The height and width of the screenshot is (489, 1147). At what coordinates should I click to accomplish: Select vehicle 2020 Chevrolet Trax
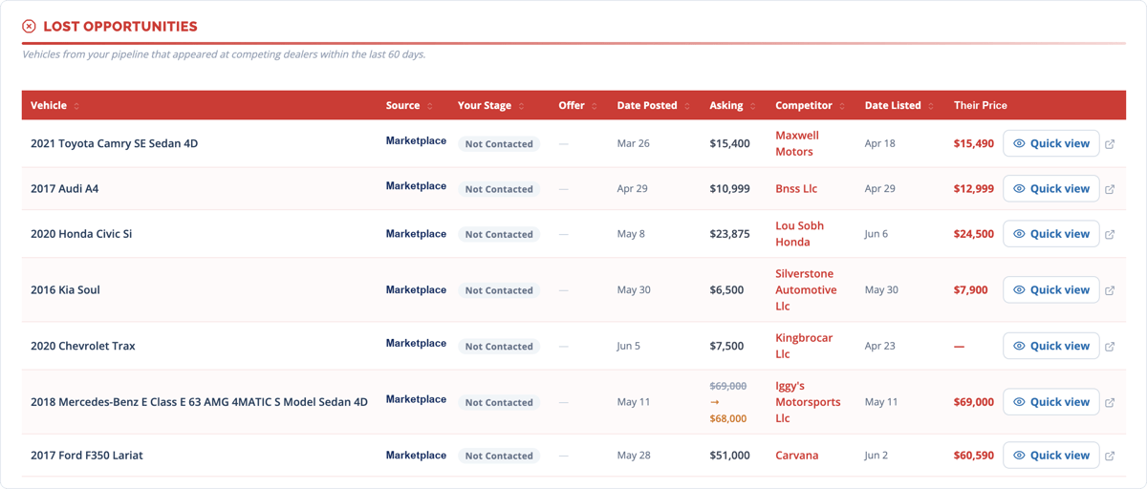(x=83, y=346)
